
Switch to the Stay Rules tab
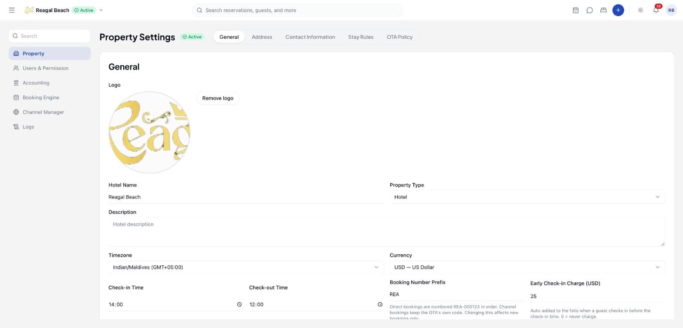tap(361, 37)
